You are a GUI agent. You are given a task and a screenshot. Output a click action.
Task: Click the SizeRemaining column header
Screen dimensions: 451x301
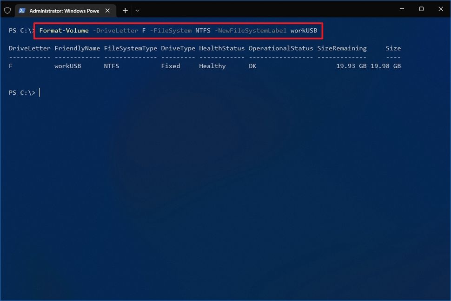(x=342, y=48)
